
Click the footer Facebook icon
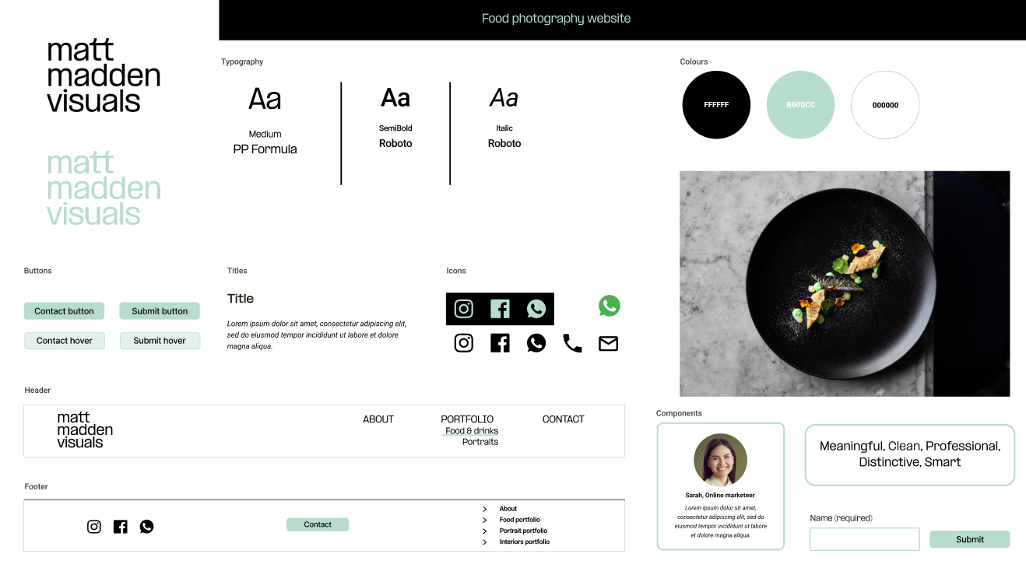click(120, 527)
